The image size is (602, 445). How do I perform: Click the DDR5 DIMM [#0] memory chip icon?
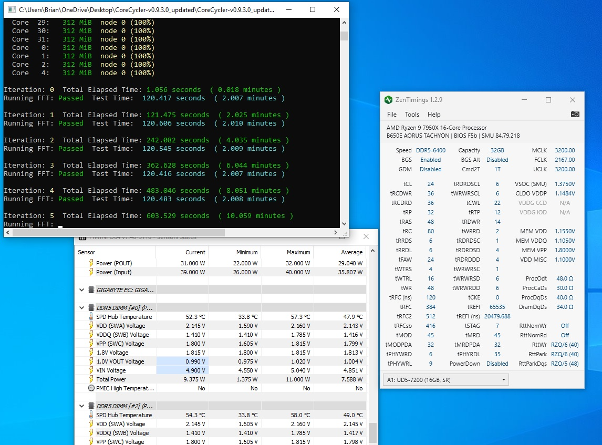pos(91,307)
